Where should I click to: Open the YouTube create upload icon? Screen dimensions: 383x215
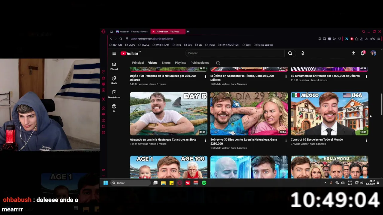(353, 53)
